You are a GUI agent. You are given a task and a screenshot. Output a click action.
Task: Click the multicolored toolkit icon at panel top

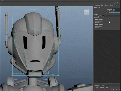click(115, 3)
